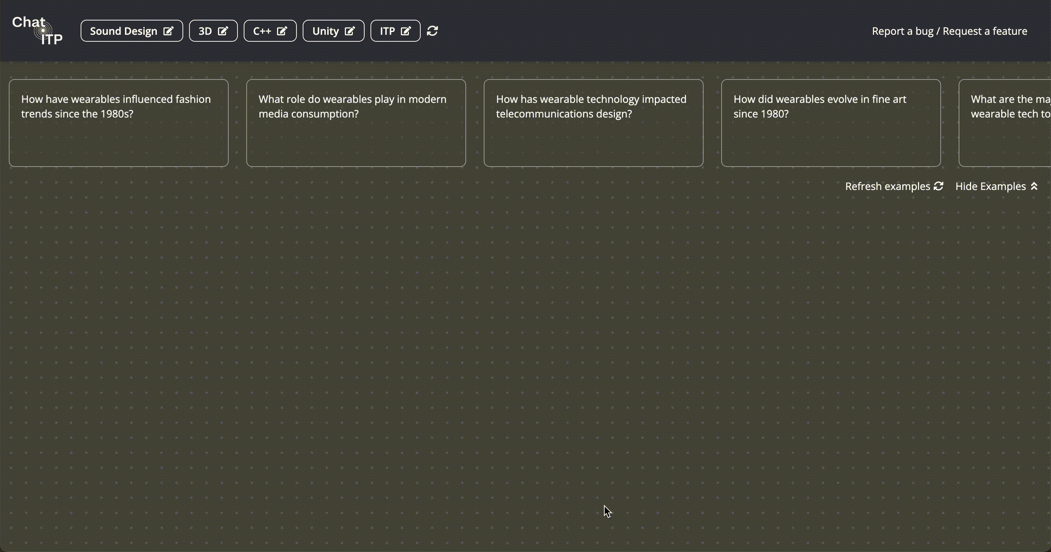Click the edit icon on 3D tag
Viewport: 1051px width, 552px height.
click(223, 31)
